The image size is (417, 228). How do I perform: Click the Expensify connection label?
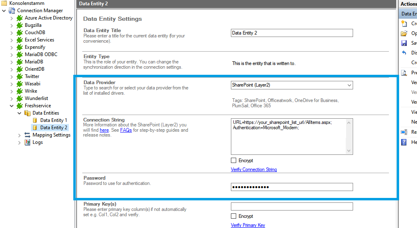(x=35, y=47)
